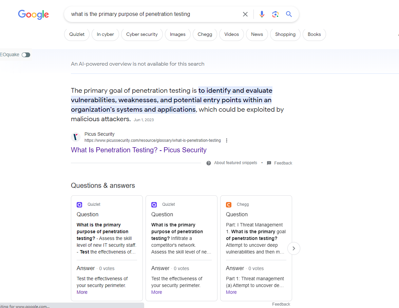The height and width of the screenshot is (308, 399).
Task: Switch to the Videos tab
Action: click(231, 34)
